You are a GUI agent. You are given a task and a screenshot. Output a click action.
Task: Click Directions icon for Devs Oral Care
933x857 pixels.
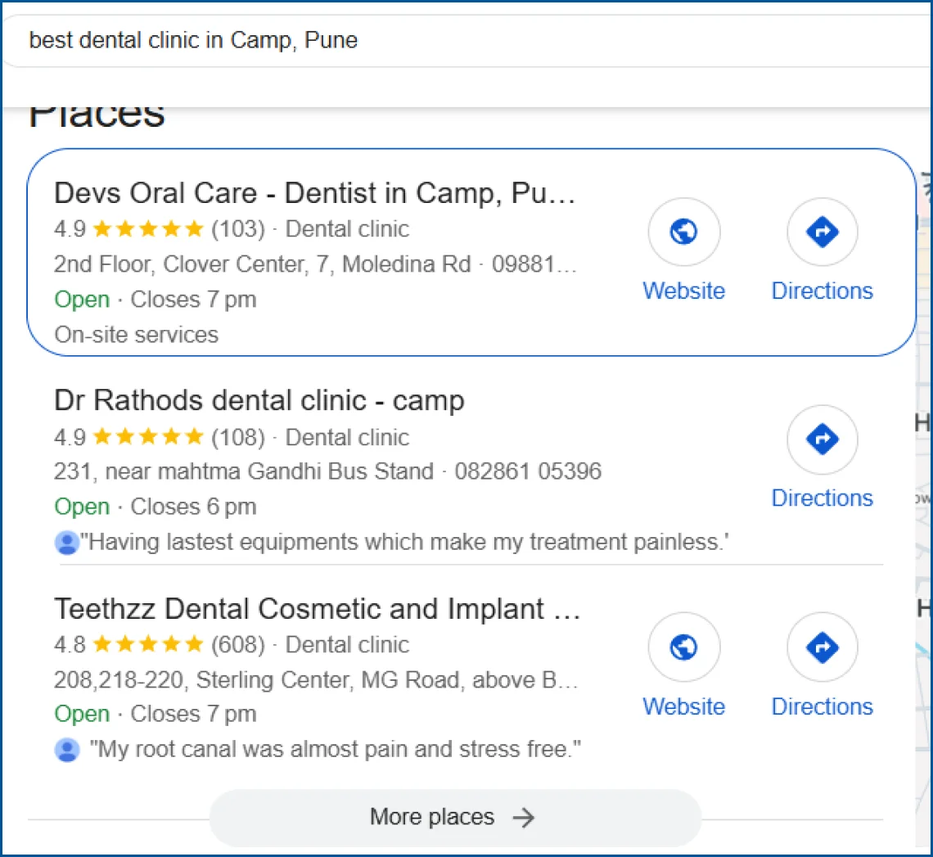822,233
